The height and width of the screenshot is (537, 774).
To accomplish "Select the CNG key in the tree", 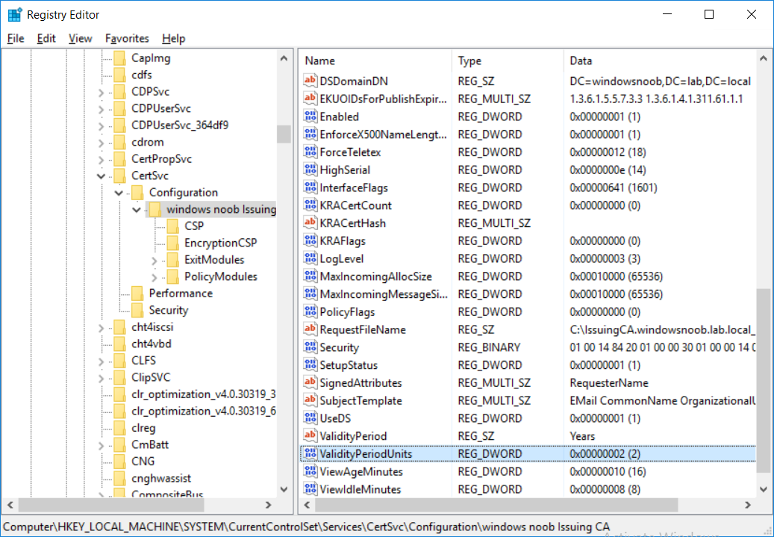I will [143, 461].
